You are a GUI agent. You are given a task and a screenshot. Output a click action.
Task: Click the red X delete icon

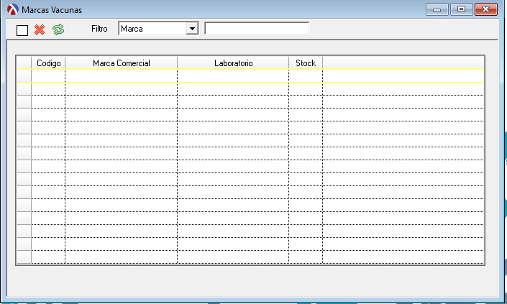point(40,29)
